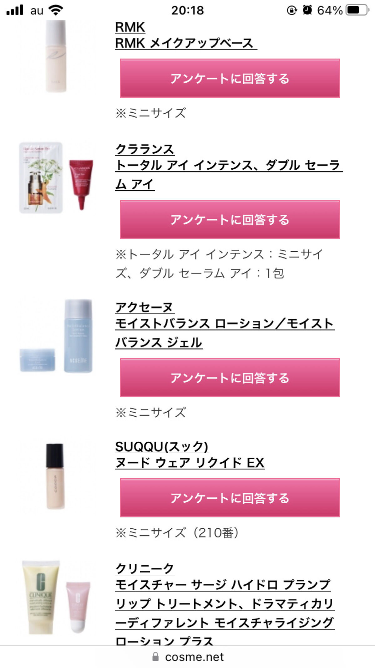Answer survey for アクセーヌ モイストバランス

(x=230, y=378)
